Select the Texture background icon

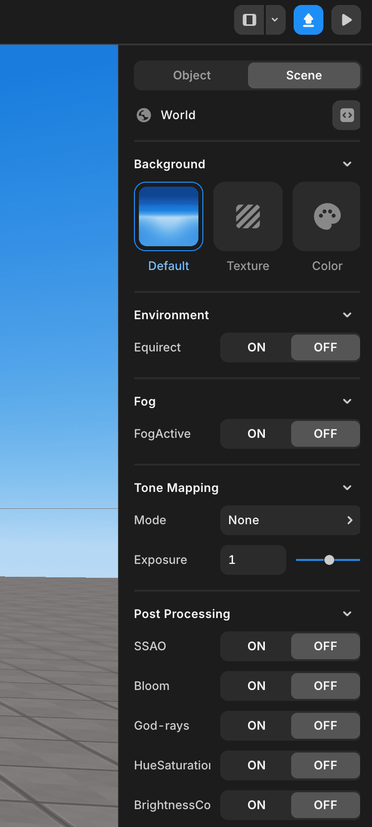point(248,216)
